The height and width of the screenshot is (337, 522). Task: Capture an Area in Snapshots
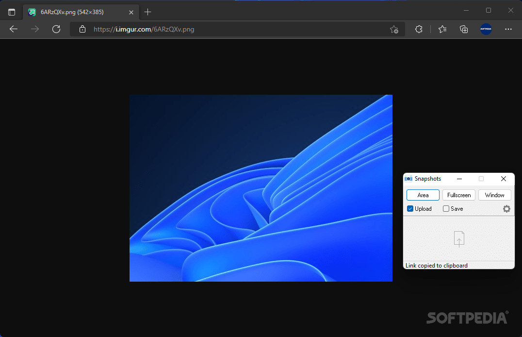(423, 195)
